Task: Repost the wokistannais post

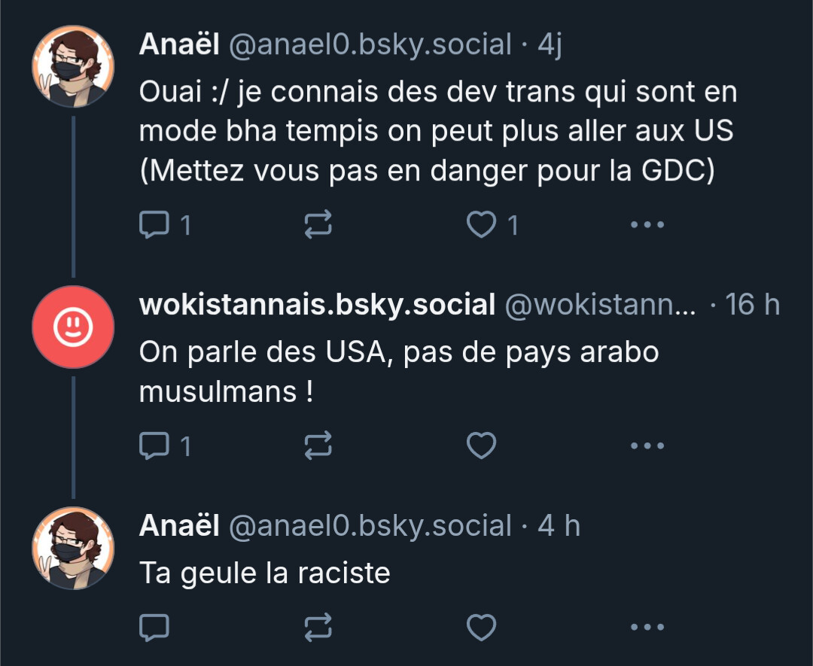Action: point(318,446)
